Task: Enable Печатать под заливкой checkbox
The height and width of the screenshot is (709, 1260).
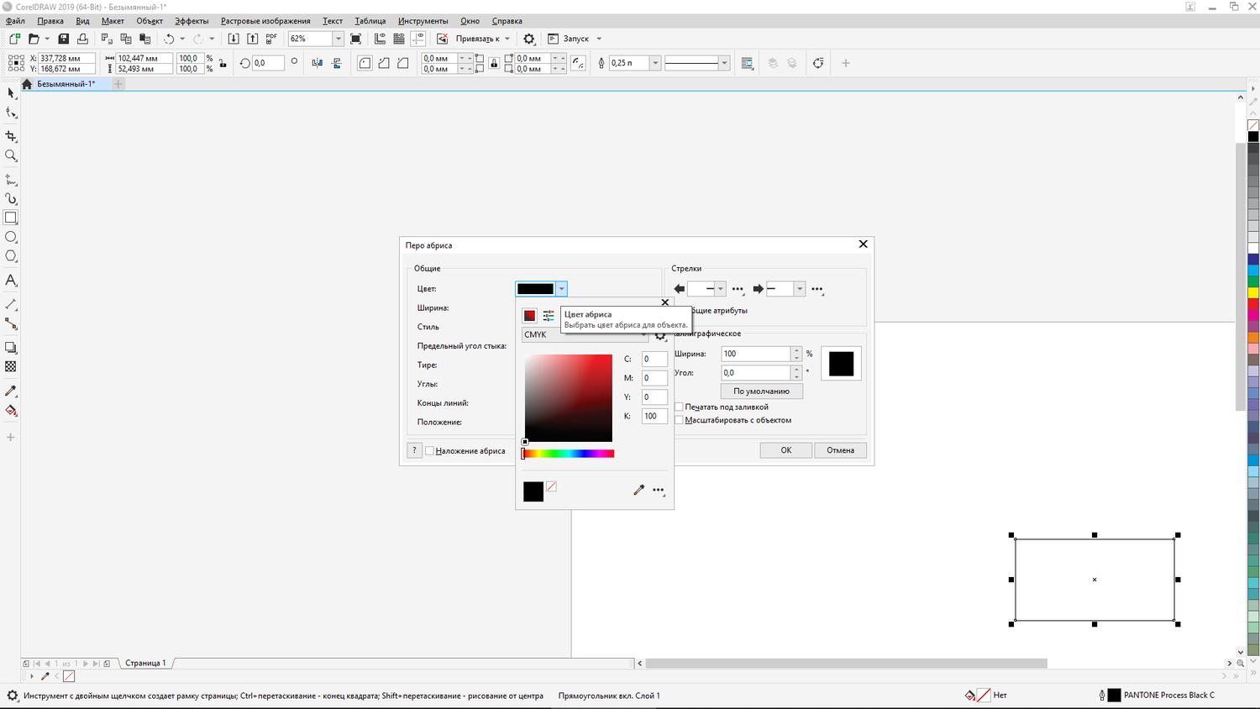Action: click(679, 407)
